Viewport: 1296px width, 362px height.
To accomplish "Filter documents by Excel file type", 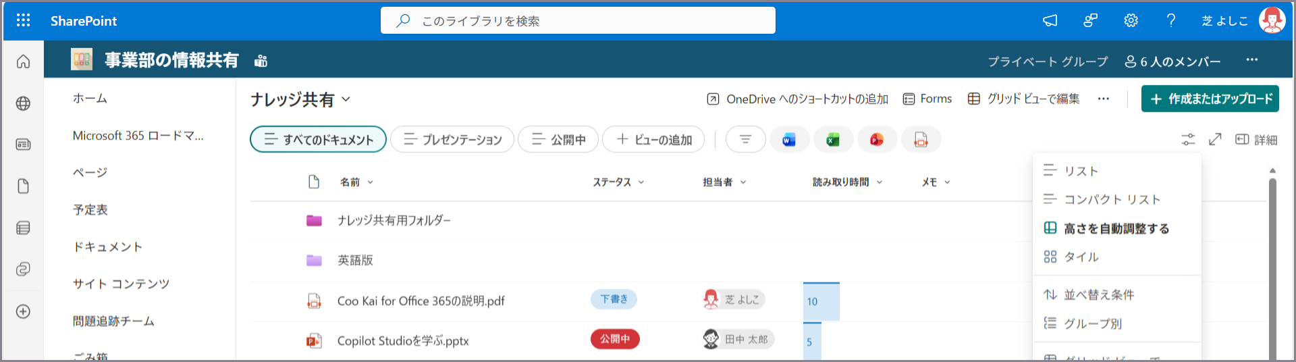I will [833, 140].
